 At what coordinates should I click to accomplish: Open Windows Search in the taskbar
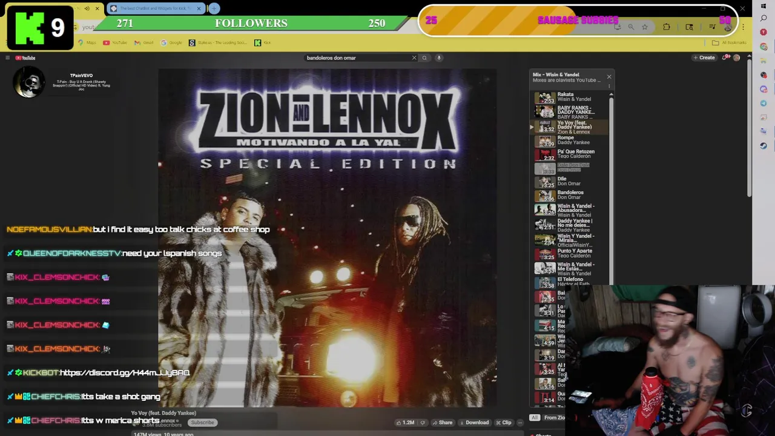[763, 19]
